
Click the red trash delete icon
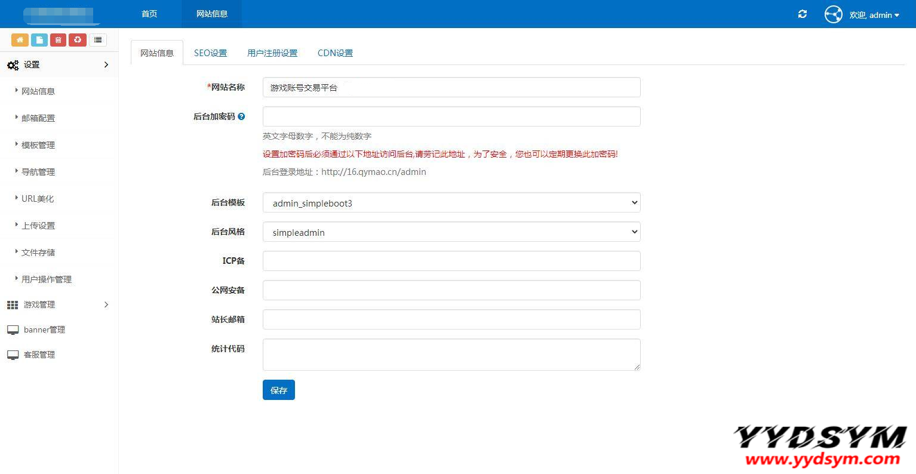tap(57, 39)
